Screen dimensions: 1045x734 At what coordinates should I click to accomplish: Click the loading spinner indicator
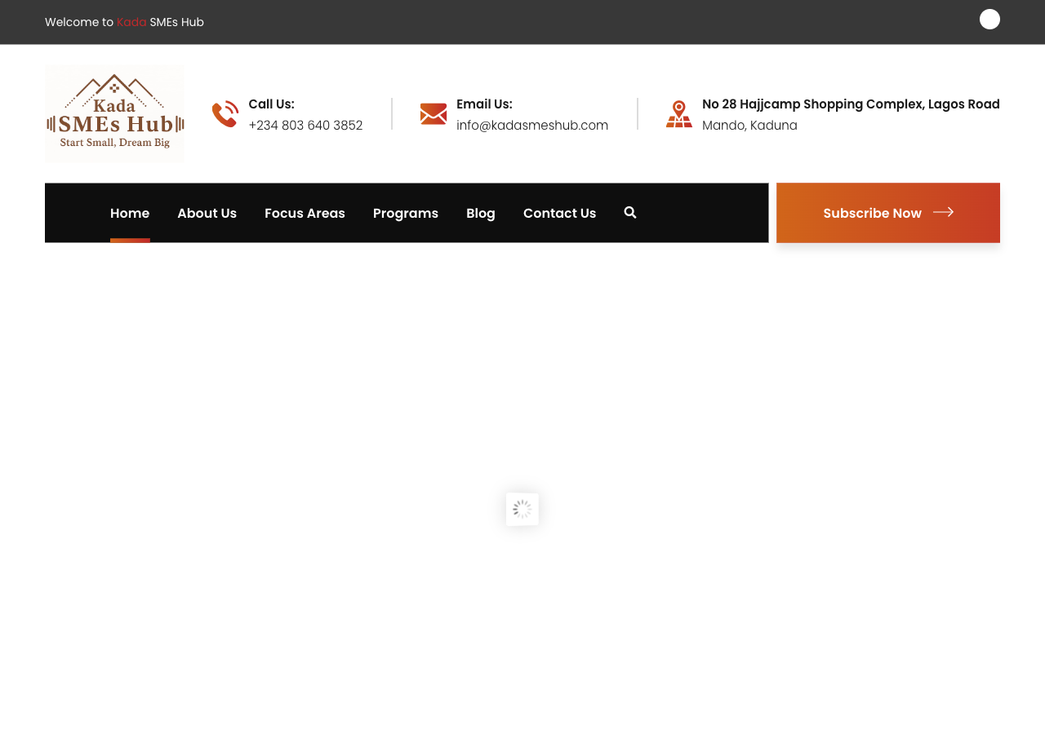(522, 509)
